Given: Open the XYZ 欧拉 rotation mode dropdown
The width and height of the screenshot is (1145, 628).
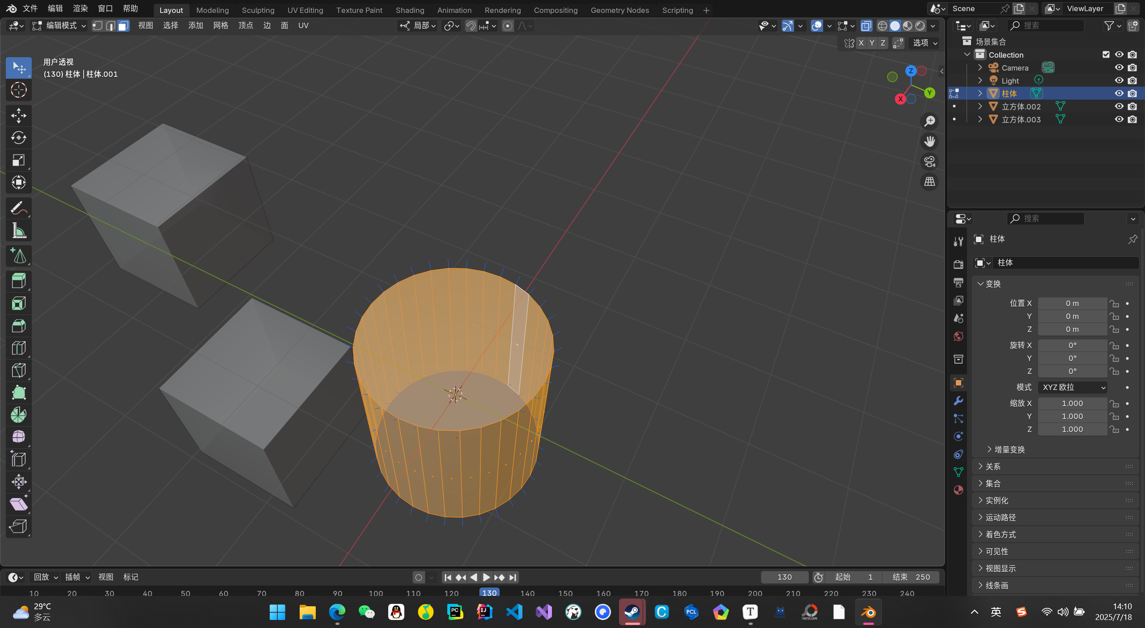Looking at the screenshot, I should [1072, 387].
